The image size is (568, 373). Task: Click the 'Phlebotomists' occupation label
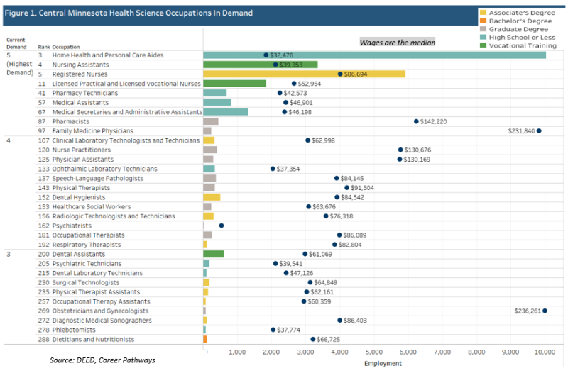(74, 330)
